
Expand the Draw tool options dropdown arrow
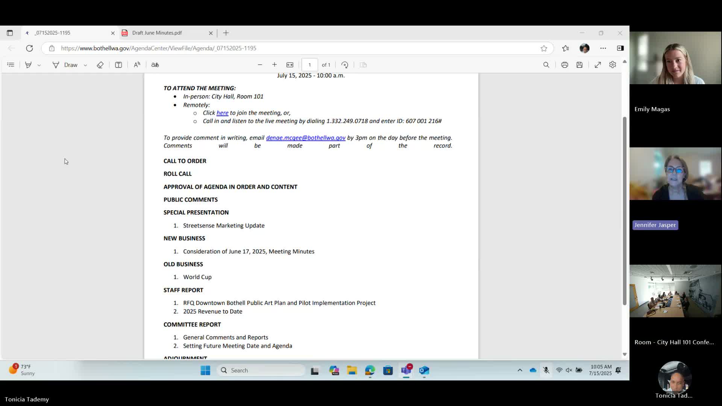85,65
